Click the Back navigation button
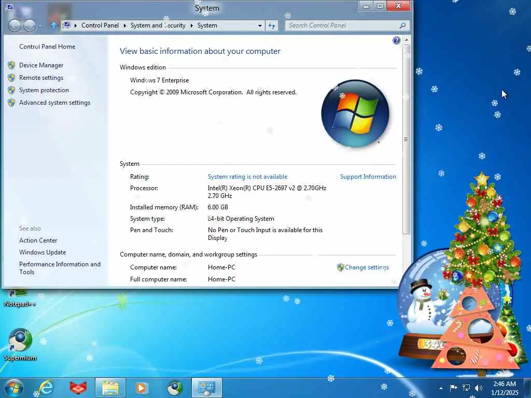531x398 pixels. 14,25
